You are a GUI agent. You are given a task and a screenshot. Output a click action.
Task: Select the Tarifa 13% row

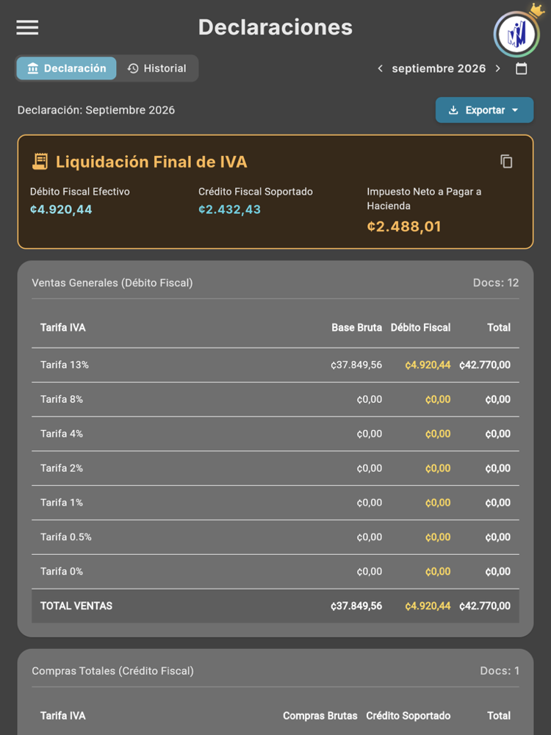coord(275,365)
